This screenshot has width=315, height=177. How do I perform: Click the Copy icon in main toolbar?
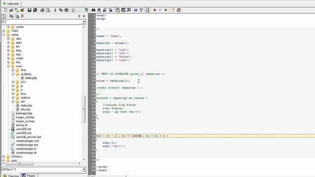click(61, 10)
